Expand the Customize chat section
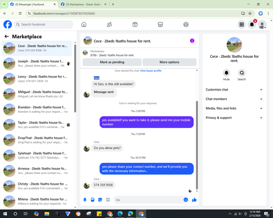This screenshot has width=273, height=218. point(234,89)
